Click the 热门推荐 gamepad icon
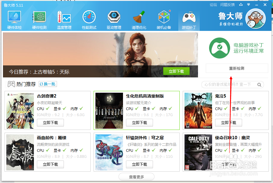This screenshot has height=183, width=273. [11, 84]
